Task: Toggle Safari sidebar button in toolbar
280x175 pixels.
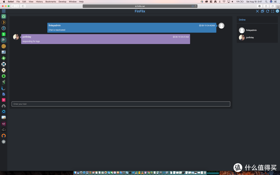Action: 23,6
